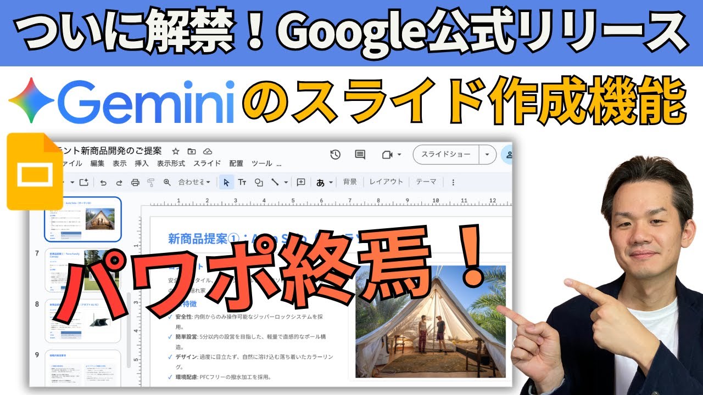This screenshot has height=395, width=703.
Task: Open version history clock icon
Action: (x=335, y=155)
